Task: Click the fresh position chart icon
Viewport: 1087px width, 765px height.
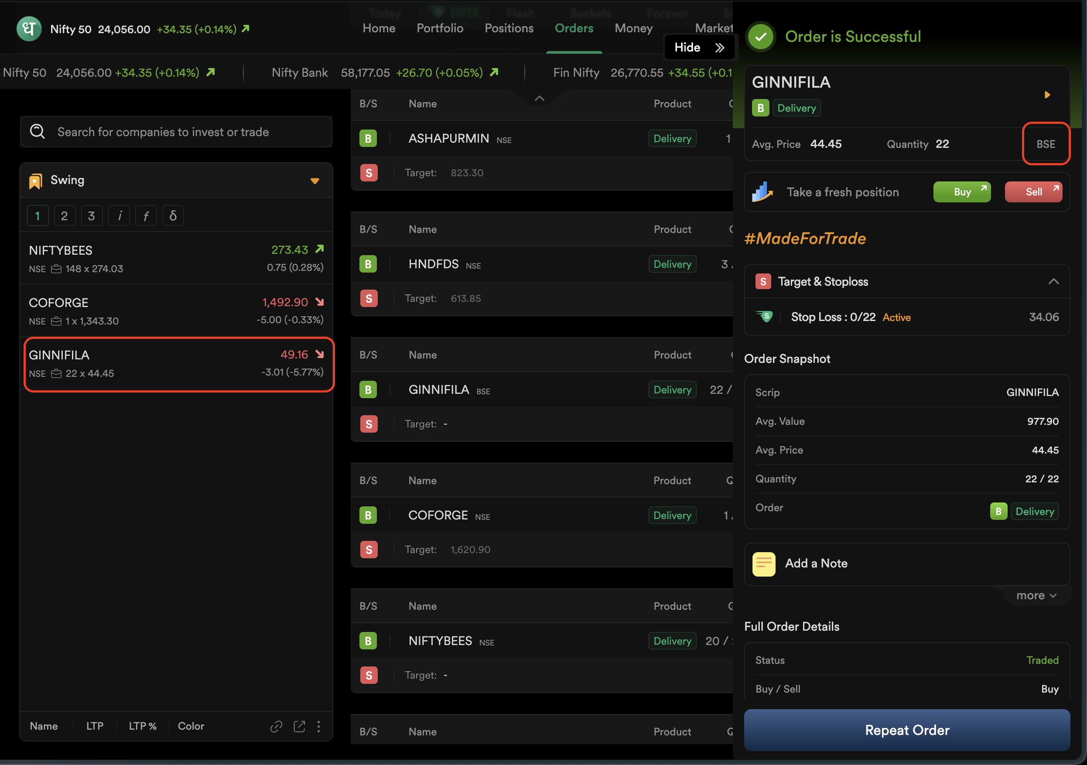Action: tap(763, 192)
